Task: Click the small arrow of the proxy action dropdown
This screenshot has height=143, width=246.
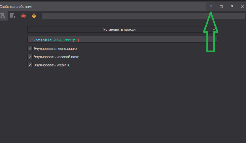Action: click(x=214, y=29)
